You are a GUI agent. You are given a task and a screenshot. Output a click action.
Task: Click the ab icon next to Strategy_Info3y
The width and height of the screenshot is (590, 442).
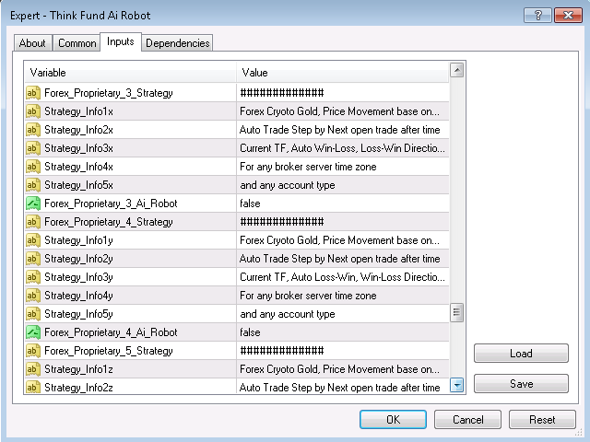33,277
